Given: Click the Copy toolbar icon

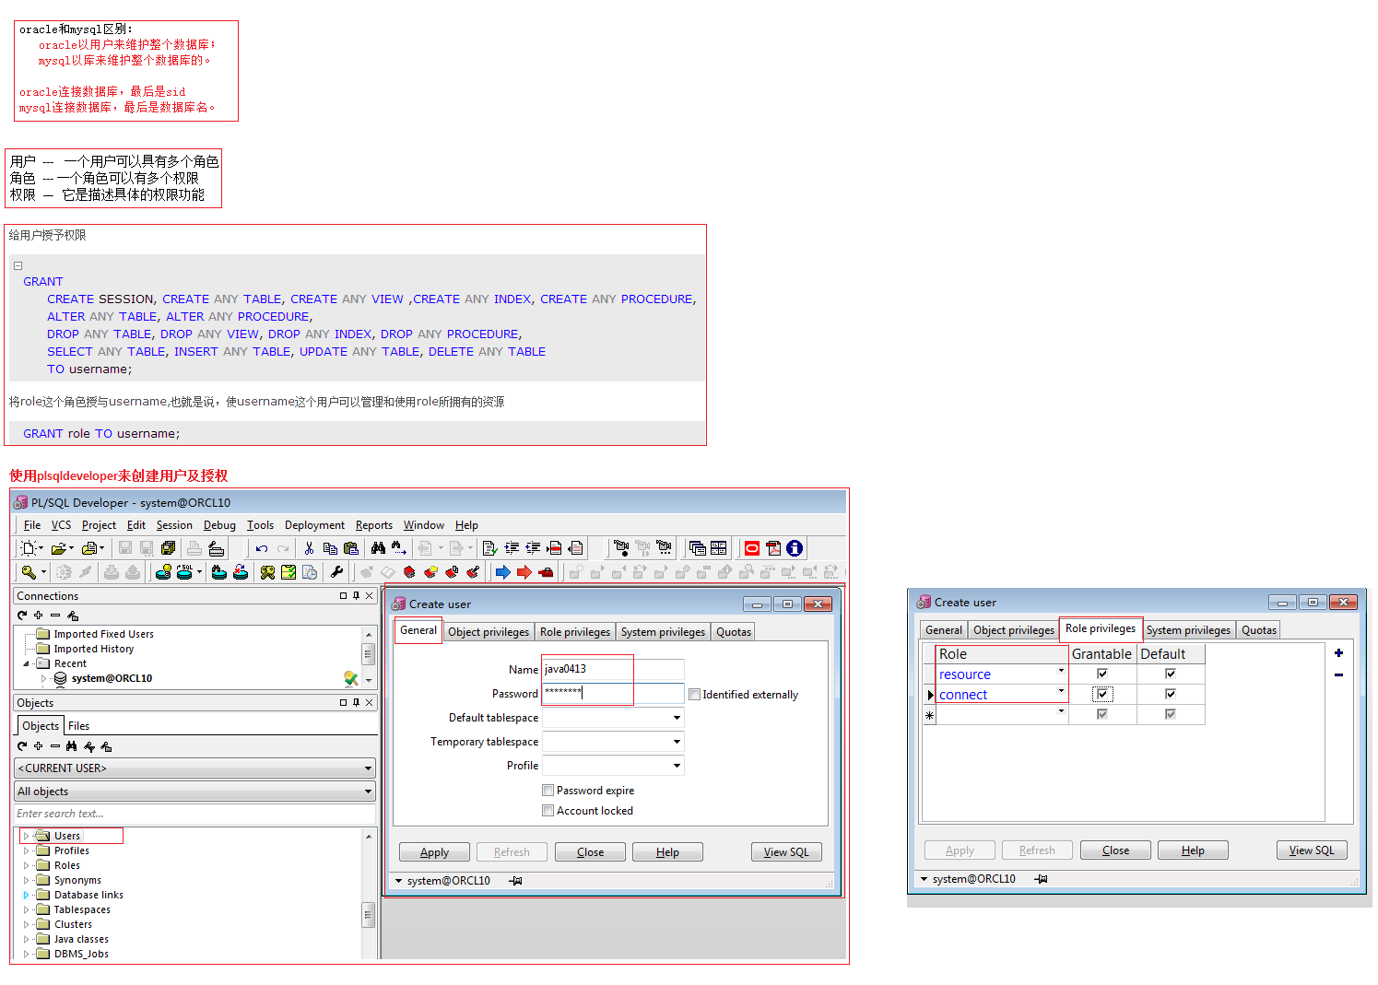Looking at the screenshot, I should (330, 548).
